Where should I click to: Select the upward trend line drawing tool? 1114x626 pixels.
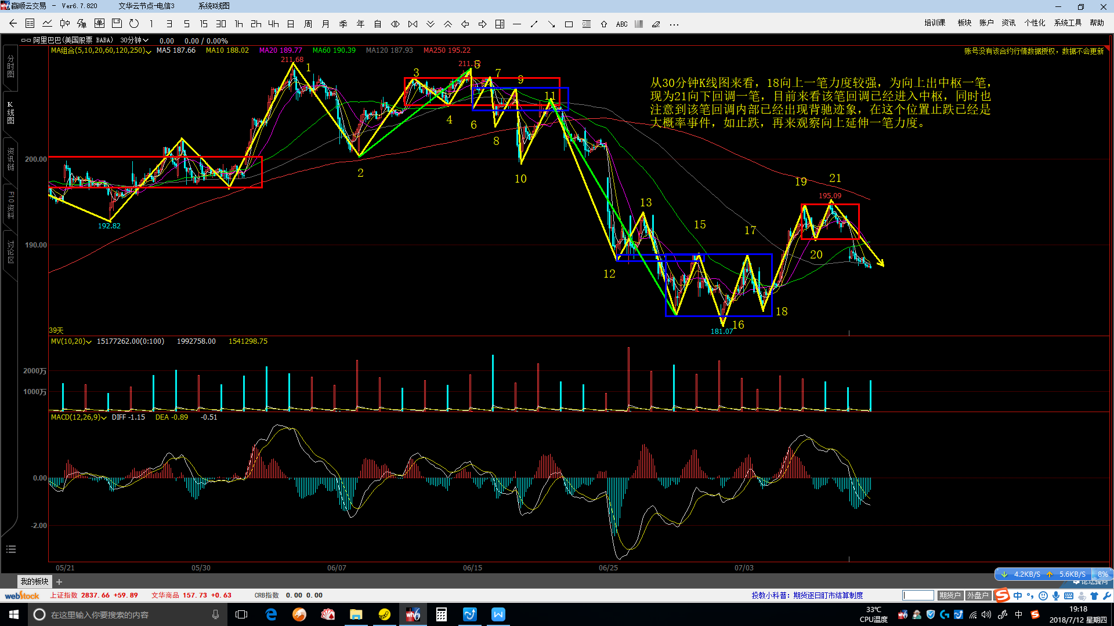click(534, 24)
